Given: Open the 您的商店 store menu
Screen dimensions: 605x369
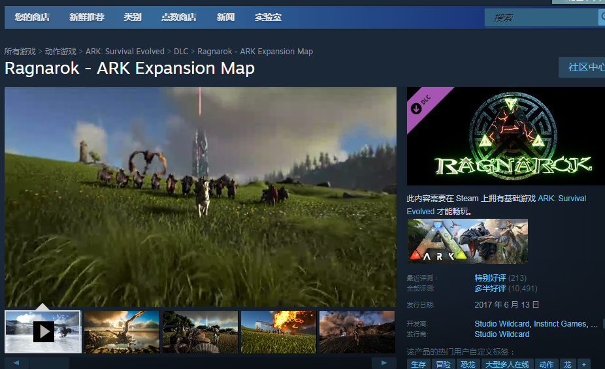Looking at the screenshot, I should pyautogui.click(x=32, y=17).
